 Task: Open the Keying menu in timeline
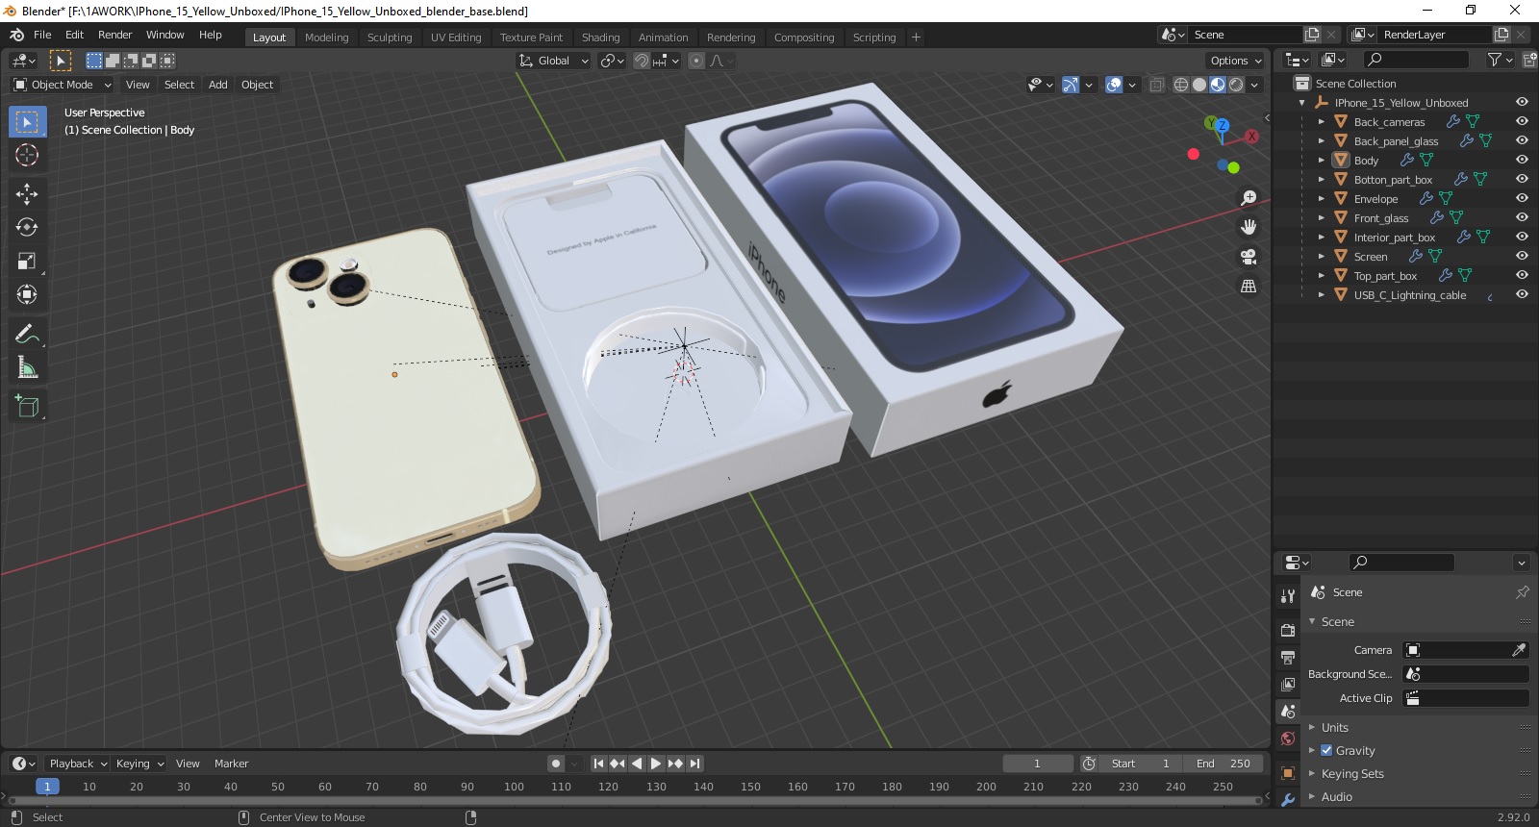point(139,764)
